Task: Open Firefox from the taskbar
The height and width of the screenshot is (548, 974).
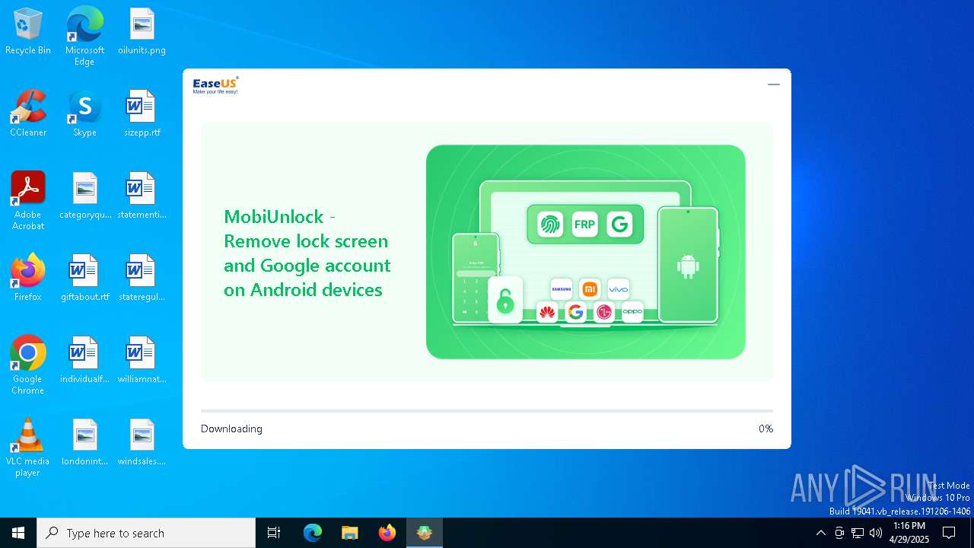Action: pos(387,533)
